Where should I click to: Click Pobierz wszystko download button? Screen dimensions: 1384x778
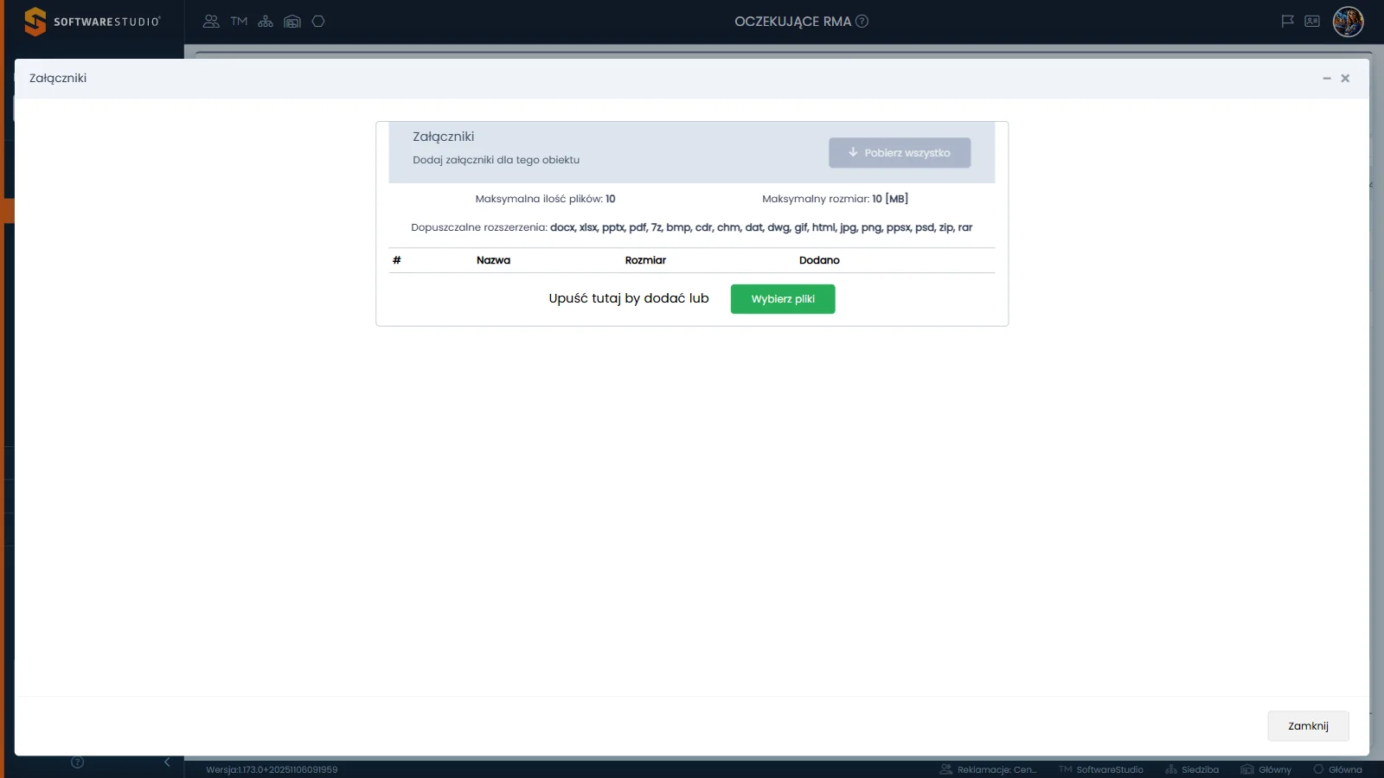[900, 153]
